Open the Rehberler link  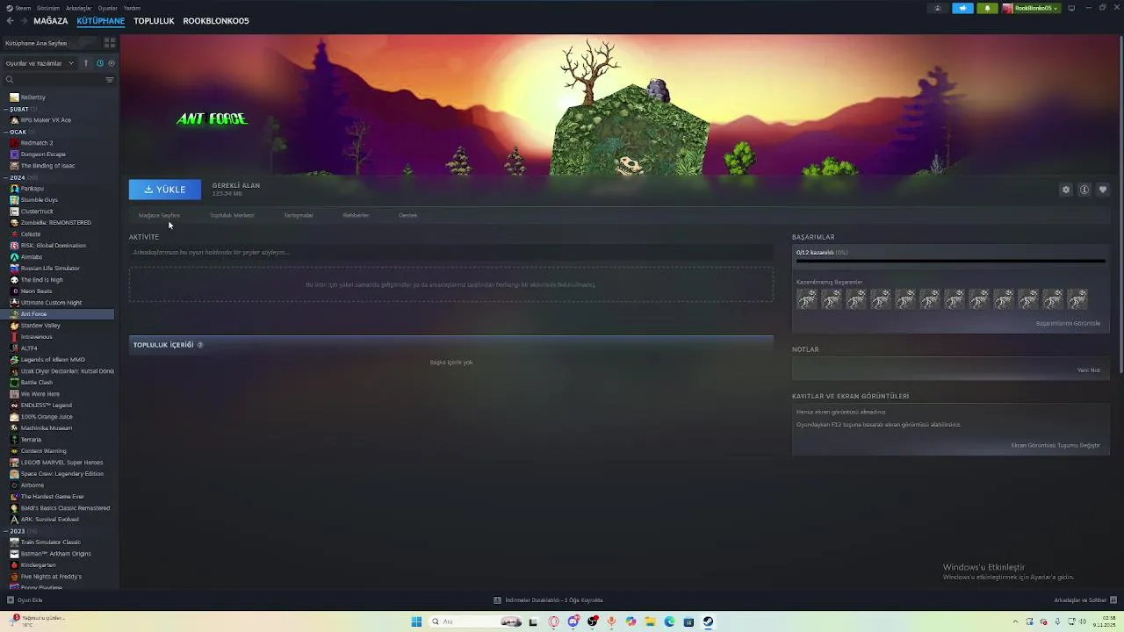356,215
